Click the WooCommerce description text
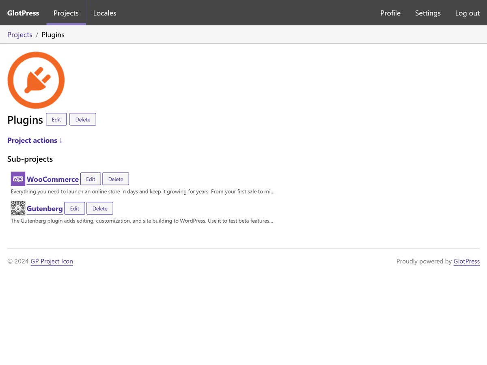Screen dimensions: 487x365 143,191
